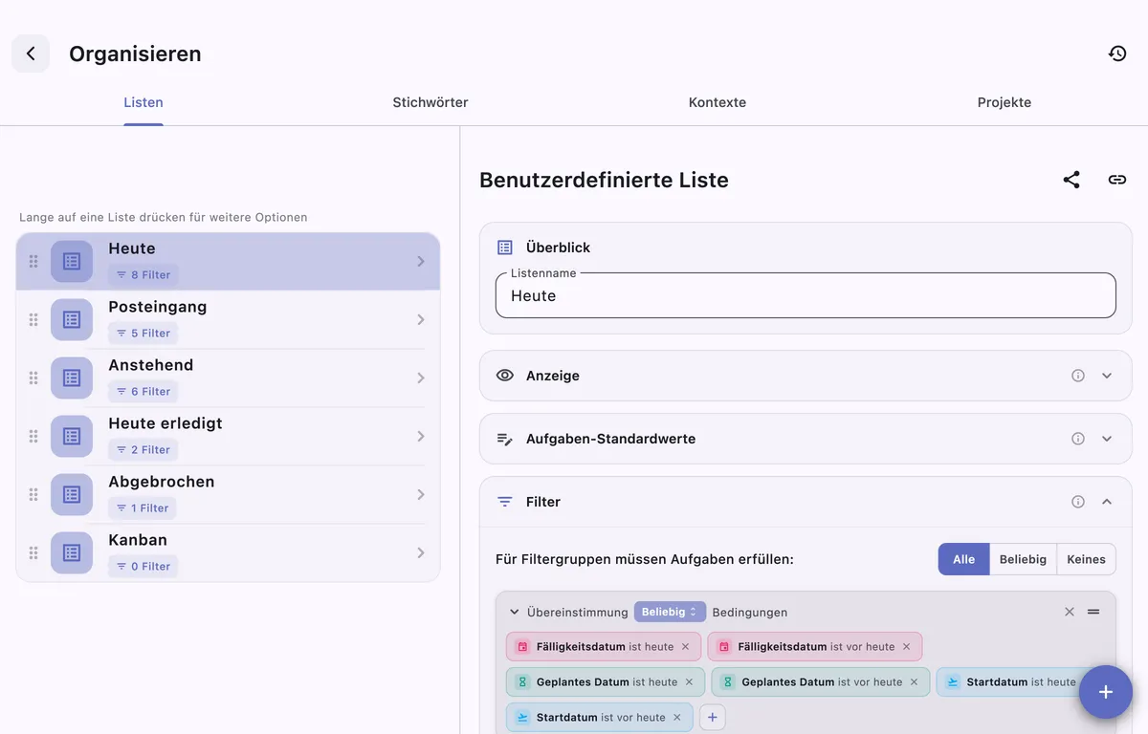1148x734 pixels.
Task: Click the '0 Filter' badge under Kanban
Action: [x=143, y=567]
